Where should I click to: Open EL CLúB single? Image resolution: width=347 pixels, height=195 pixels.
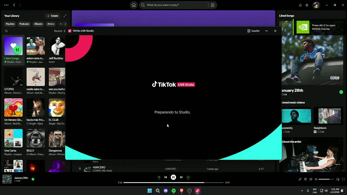tap(57, 112)
